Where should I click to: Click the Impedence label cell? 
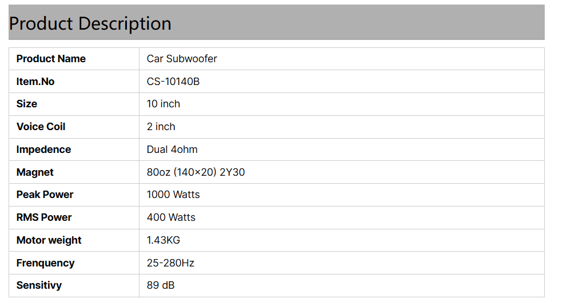[43, 150]
